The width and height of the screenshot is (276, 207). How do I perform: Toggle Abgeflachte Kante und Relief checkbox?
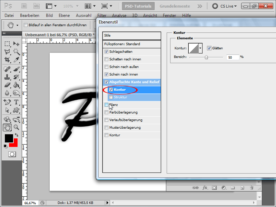(x=106, y=82)
